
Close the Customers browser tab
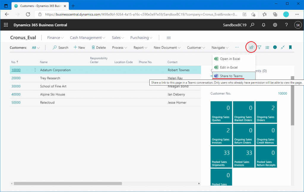[x=65, y=6]
